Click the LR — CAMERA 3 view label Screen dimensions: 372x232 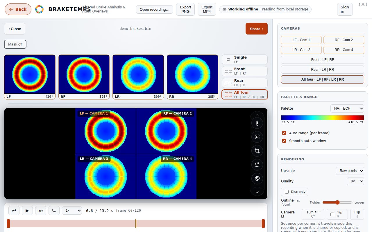click(94, 159)
